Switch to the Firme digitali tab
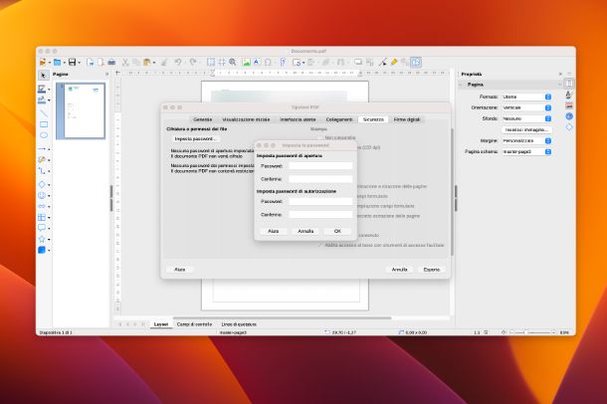The height and width of the screenshot is (404, 607). coord(406,119)
